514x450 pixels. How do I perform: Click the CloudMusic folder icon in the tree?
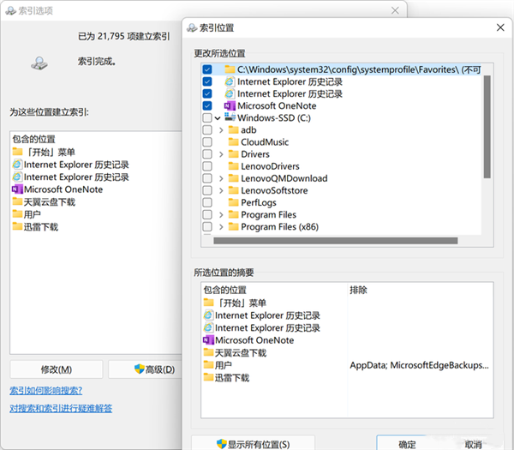(232, 142)
